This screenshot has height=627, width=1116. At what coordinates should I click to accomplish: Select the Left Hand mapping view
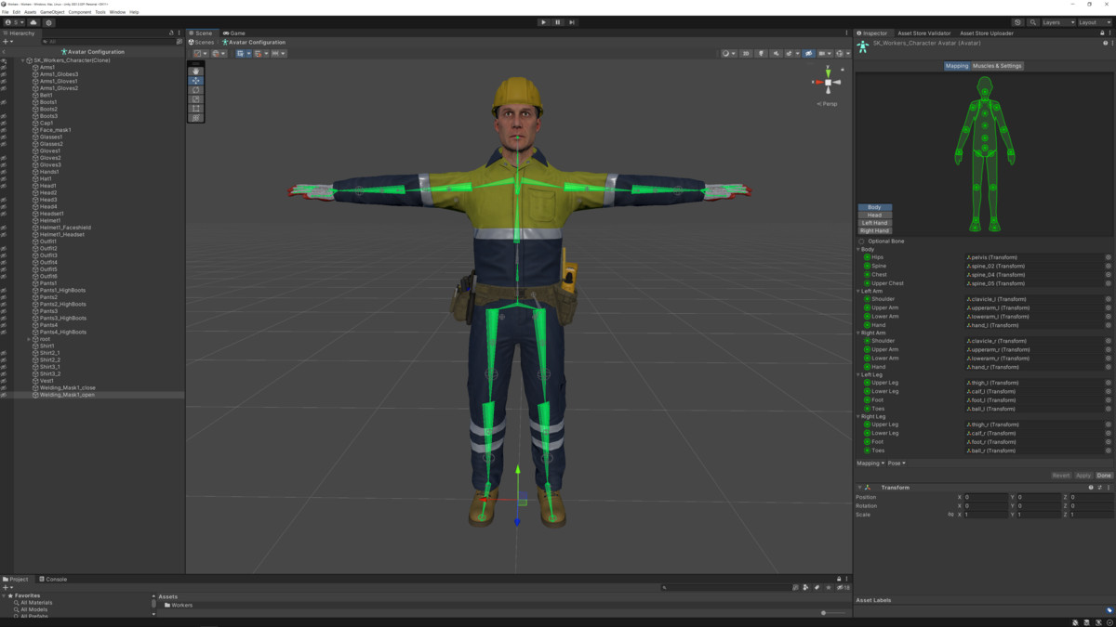873,223
